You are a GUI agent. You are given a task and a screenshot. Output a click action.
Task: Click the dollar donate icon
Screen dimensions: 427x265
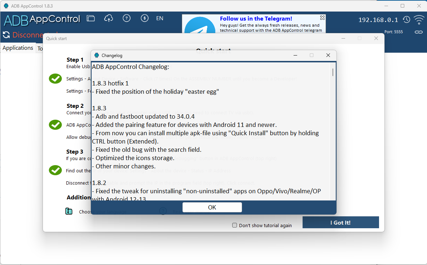click(145, 18)
